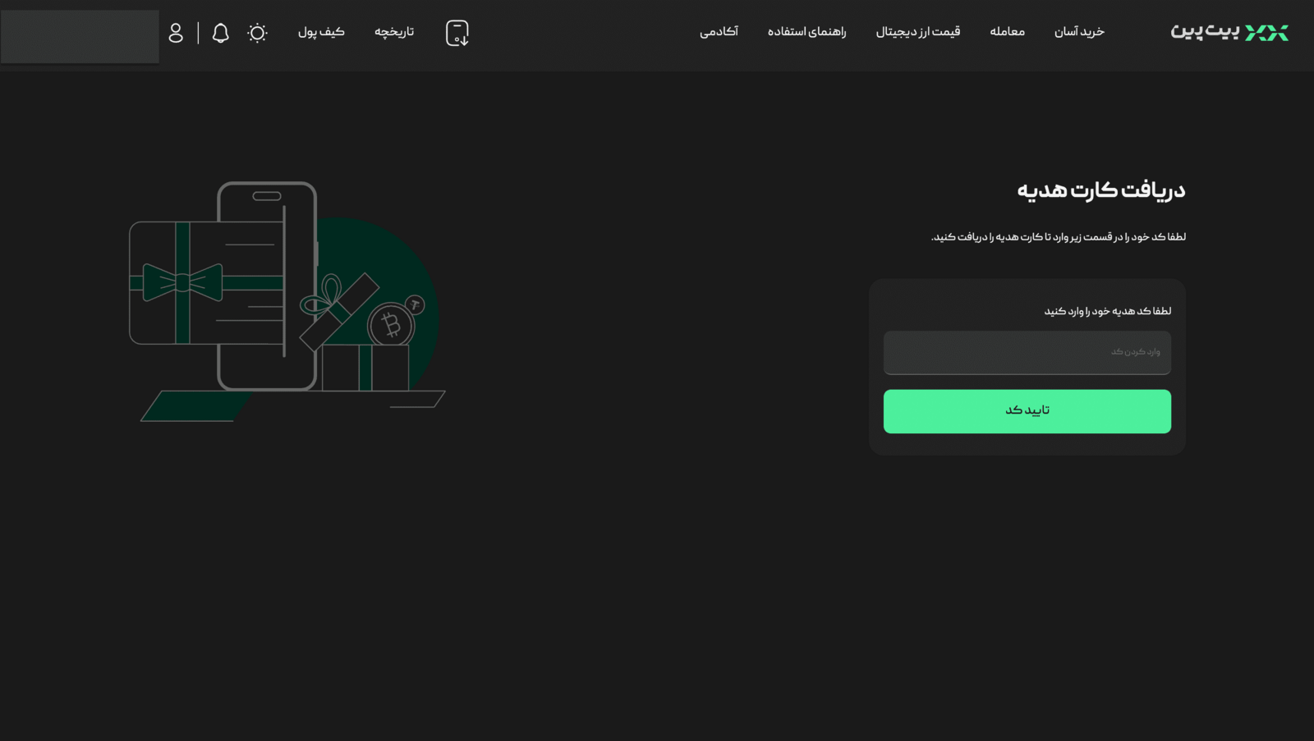Click the Bitcoin coin in the illustration
The width and height of the screenshot is (1314, 741).
point(391,326)
